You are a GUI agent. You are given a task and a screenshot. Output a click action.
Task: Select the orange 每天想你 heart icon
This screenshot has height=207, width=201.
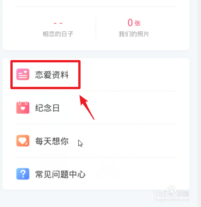point(23,140)
